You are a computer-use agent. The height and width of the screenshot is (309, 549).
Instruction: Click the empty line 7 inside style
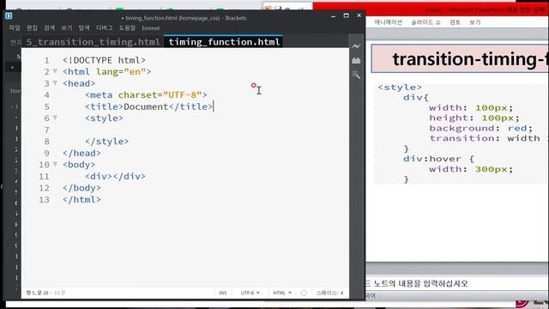click(203, 130)
